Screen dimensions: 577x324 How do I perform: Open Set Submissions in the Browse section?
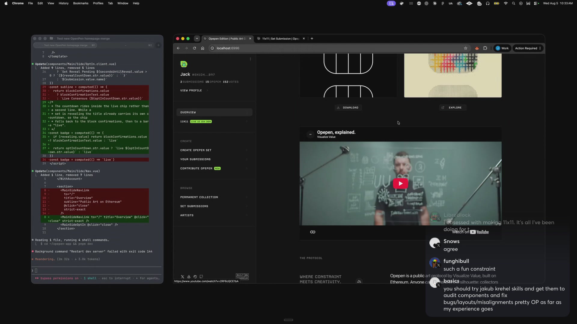pyautogui.click(x=214, y=206)
